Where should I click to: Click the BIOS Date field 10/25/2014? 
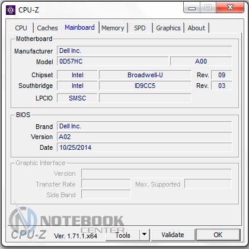(x=145, y=147)
